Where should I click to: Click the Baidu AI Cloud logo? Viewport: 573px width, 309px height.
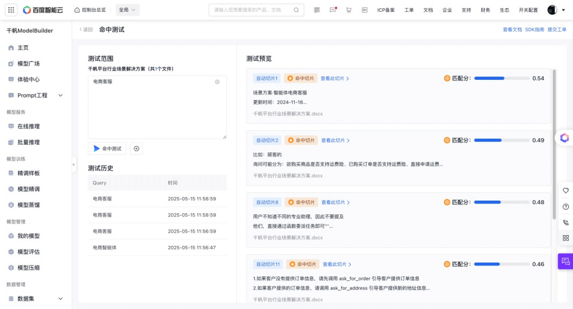coord(43,10)
